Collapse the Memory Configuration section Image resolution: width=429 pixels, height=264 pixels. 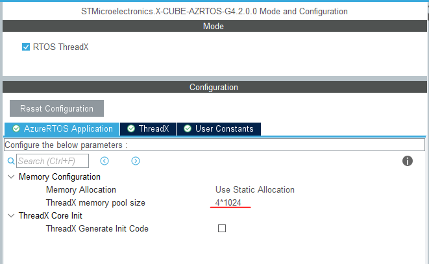tap(11, 176)
